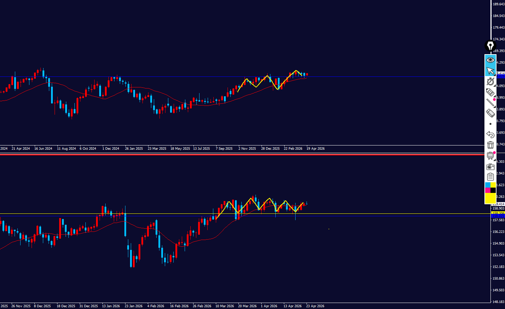Open the large yellow current color box
The width and height of the screenshot is (505, 309).
490,198
